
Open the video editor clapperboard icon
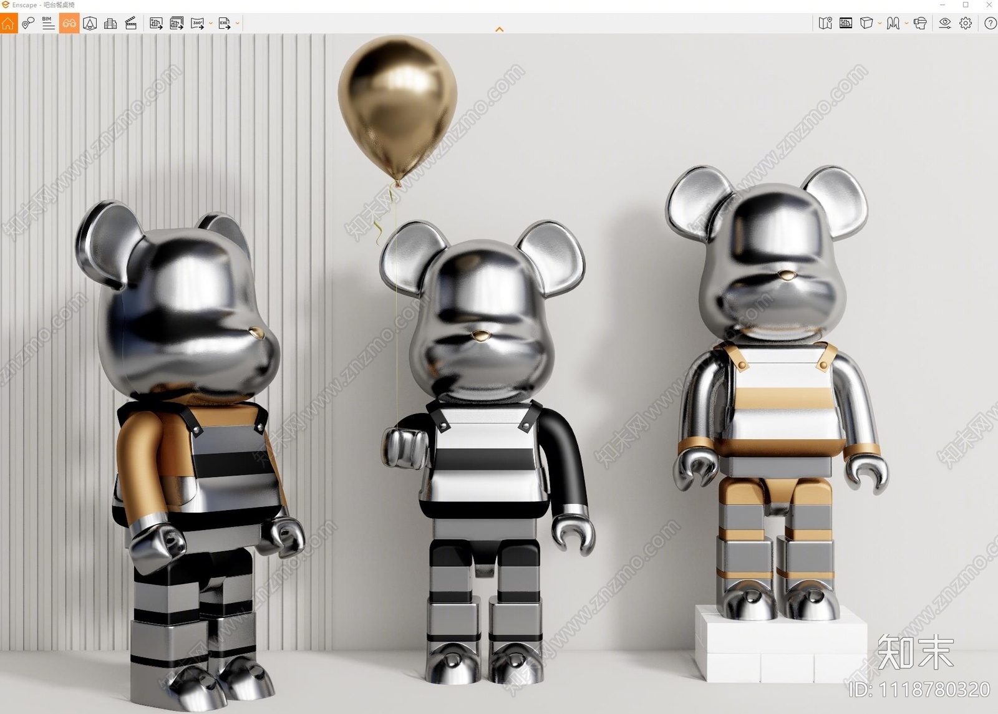pyautogui.click(x=131, y=24)
